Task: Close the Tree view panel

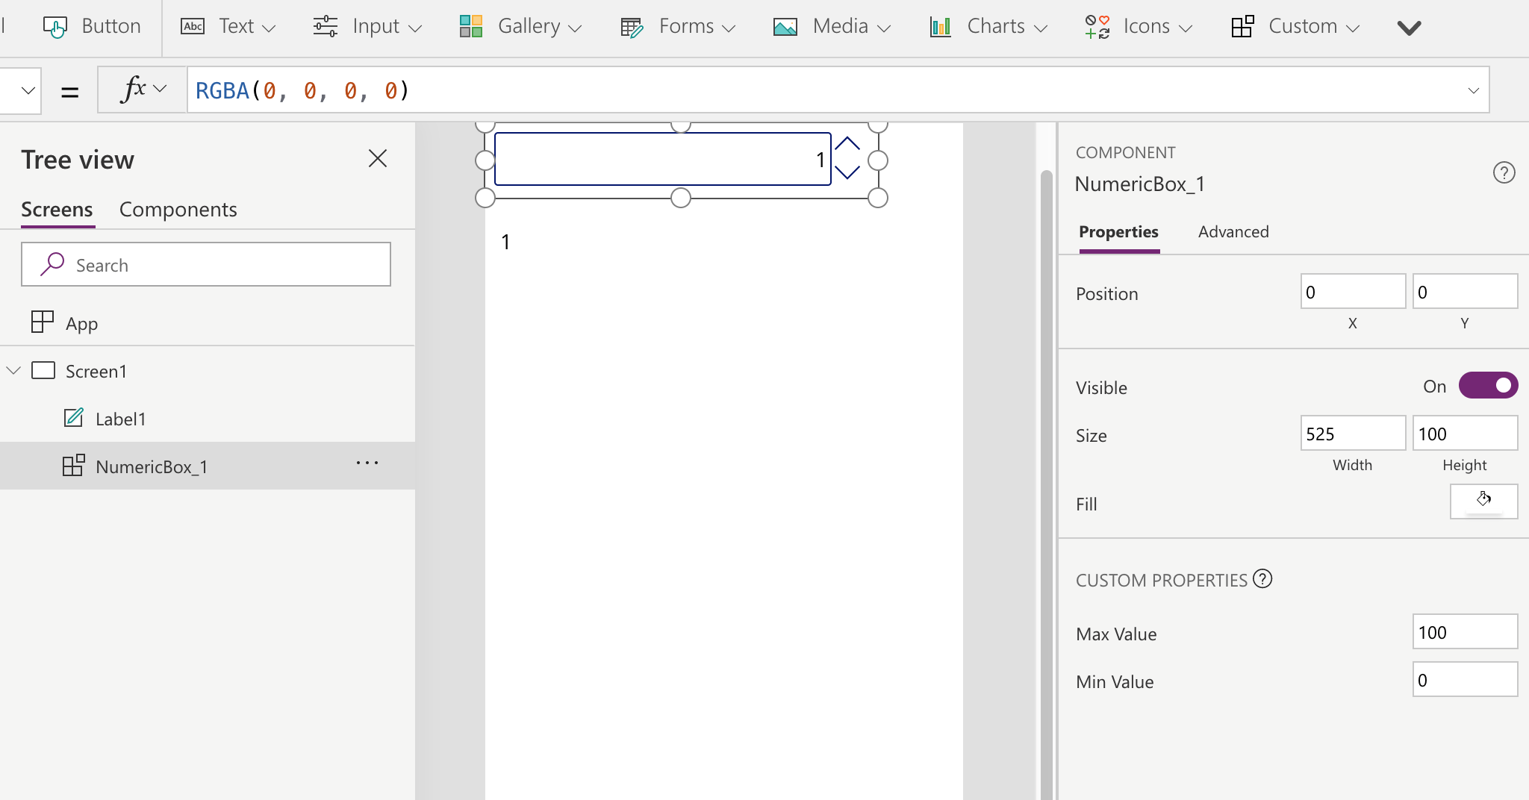Action: (378, 158)
